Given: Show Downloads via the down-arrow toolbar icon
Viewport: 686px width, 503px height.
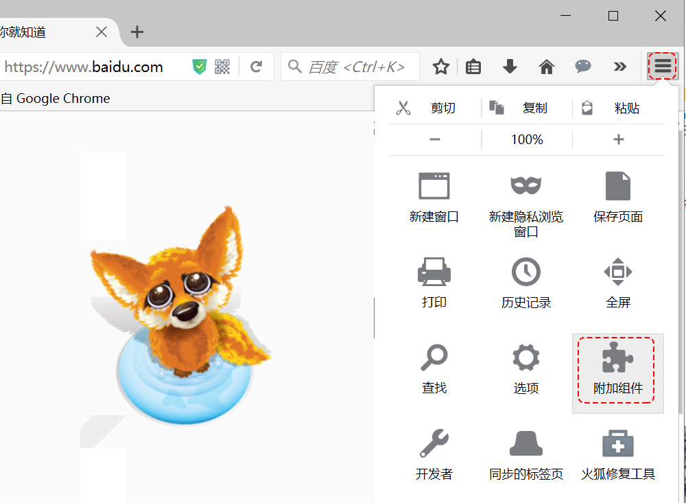Looking at the screenshot, I should pyautogui.click(x=509, y=67).
